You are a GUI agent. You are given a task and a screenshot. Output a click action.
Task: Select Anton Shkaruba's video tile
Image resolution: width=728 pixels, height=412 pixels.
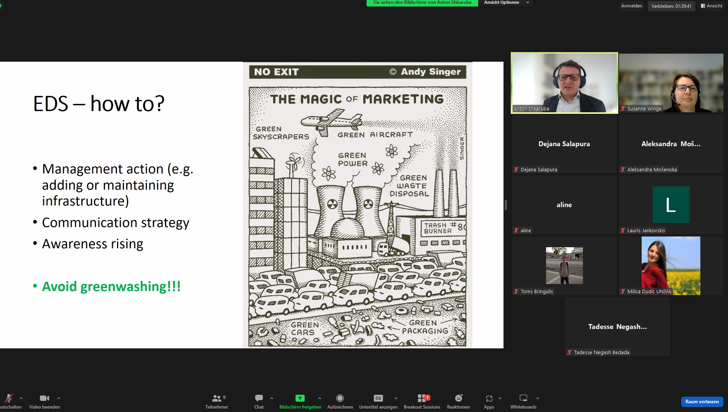[x=564, y=83]
